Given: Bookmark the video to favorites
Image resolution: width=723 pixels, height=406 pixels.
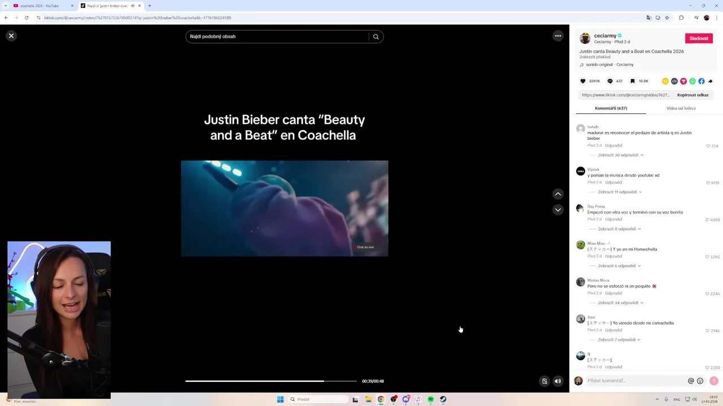Looking at the screenshot, I should point(633,81).
